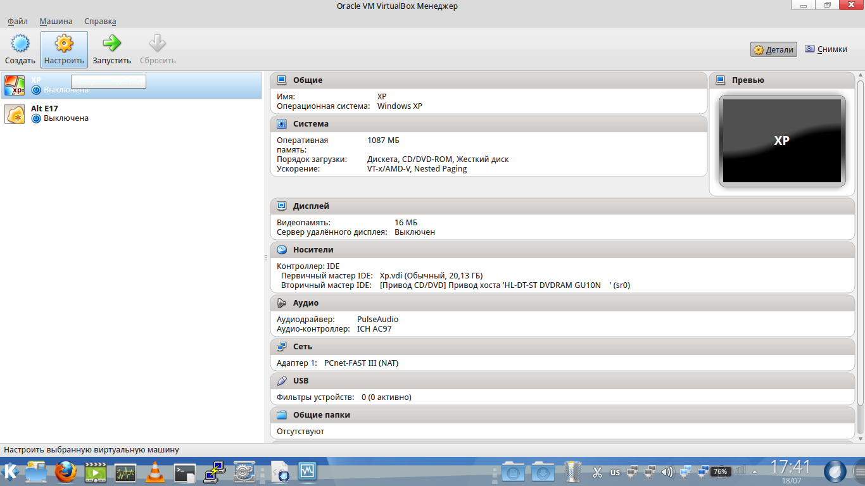Click the Носители section header title
Screen dimensions: 865x486
coord(313,250)
